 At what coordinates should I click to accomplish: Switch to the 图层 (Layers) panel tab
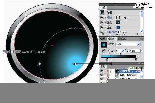103,67
